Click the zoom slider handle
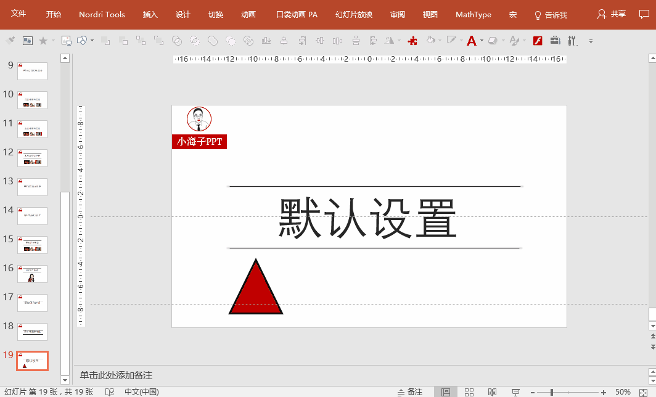The height and width of the screenshot is (397, 656). (x=552, y=392)
